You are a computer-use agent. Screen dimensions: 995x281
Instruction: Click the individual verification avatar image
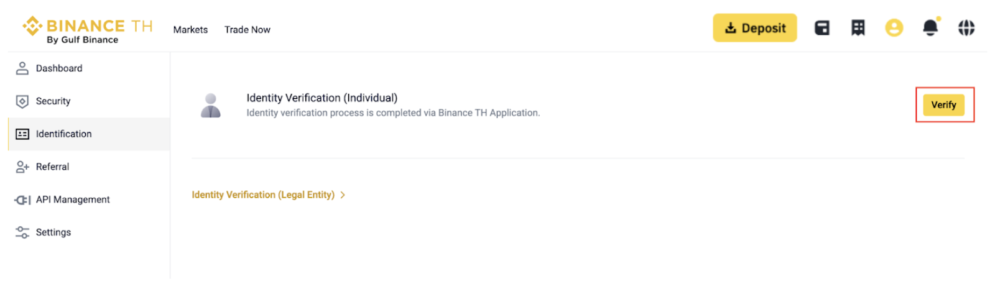pyautogui.click(x=211, y=106)
